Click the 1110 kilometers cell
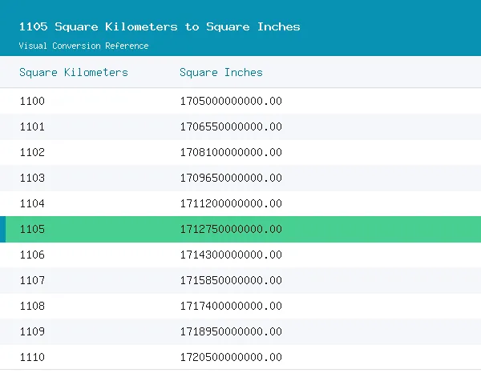The height and width of the screenshot is (373, 481). click(32, 357)
